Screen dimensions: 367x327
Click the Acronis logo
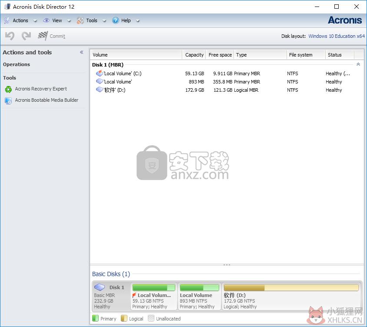click(345, 20)
